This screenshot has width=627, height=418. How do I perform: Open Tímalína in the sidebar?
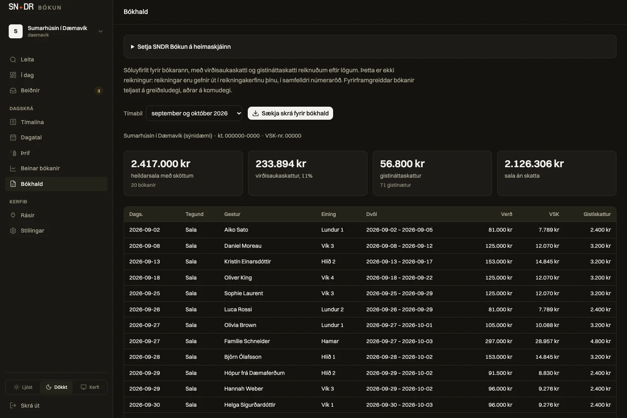coord(56,122)
